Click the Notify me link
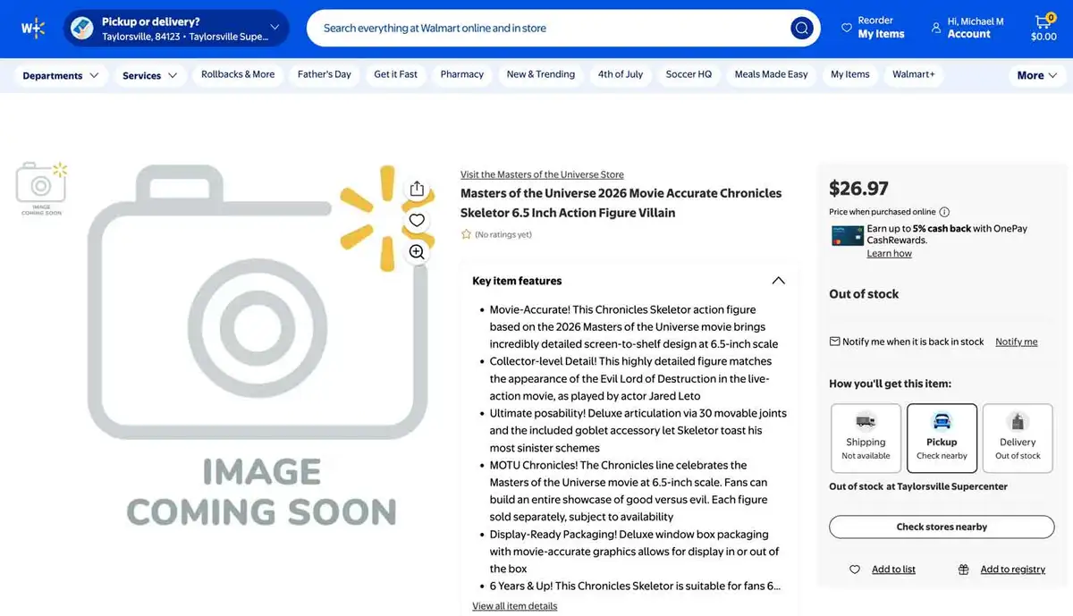This screenshot has height=616, width=1073. click(x=1017, y=342)
